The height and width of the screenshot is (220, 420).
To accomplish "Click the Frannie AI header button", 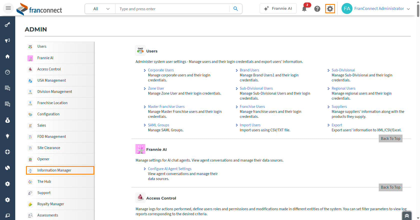I will (278, 8).
